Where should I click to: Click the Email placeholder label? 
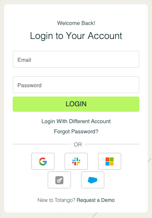click(24, 60)
